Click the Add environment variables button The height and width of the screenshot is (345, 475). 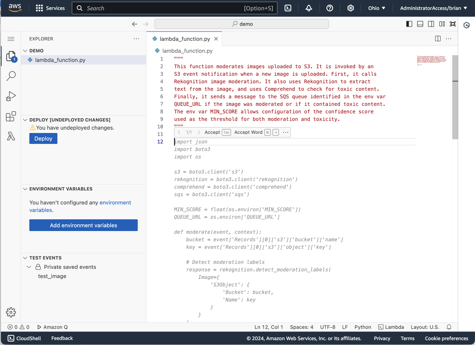[x=83, y=225]
